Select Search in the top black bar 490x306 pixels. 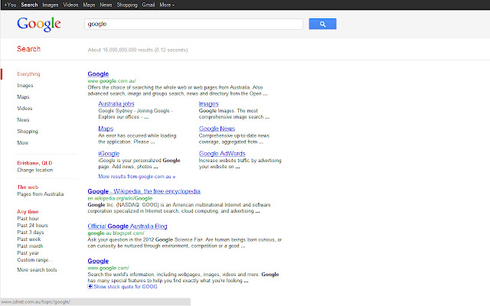[x=29, y=5]
